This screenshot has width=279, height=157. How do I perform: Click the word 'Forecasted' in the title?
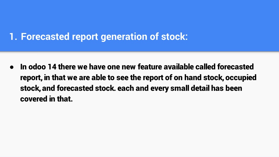[x=45, y=37]
